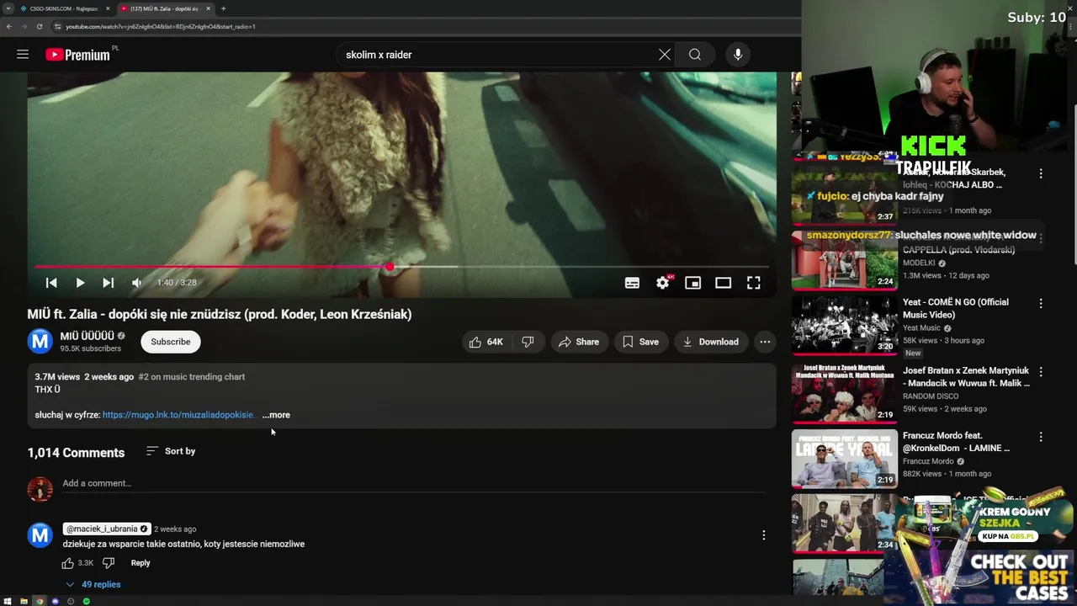Play LAMINE video thumbnail by Francuz Mordo
Viewport: 1077px width, 606px height.
[x=844, y=459]
